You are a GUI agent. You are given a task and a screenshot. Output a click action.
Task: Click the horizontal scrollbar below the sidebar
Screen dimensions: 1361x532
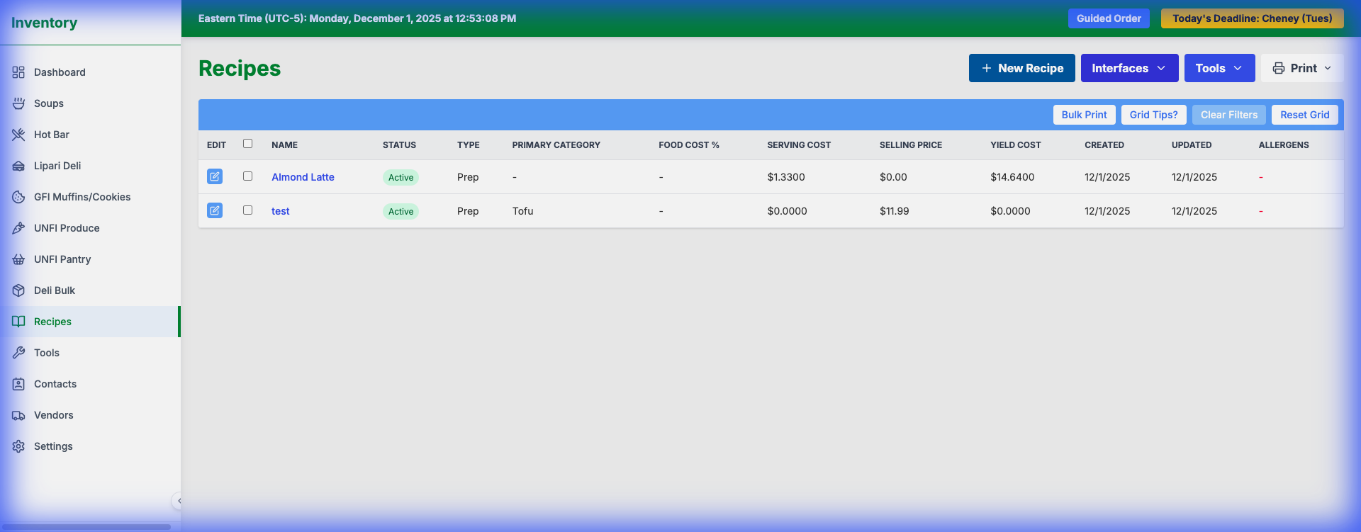point(86,527)
